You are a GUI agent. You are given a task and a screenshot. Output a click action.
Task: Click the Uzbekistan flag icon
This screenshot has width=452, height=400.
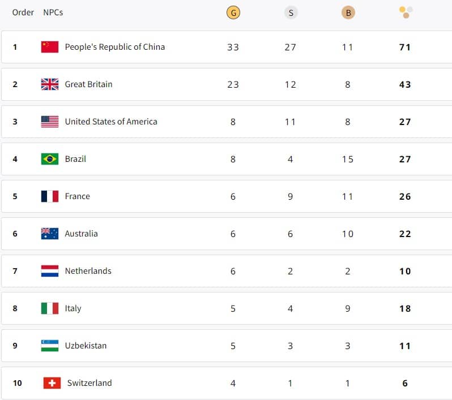50,346
